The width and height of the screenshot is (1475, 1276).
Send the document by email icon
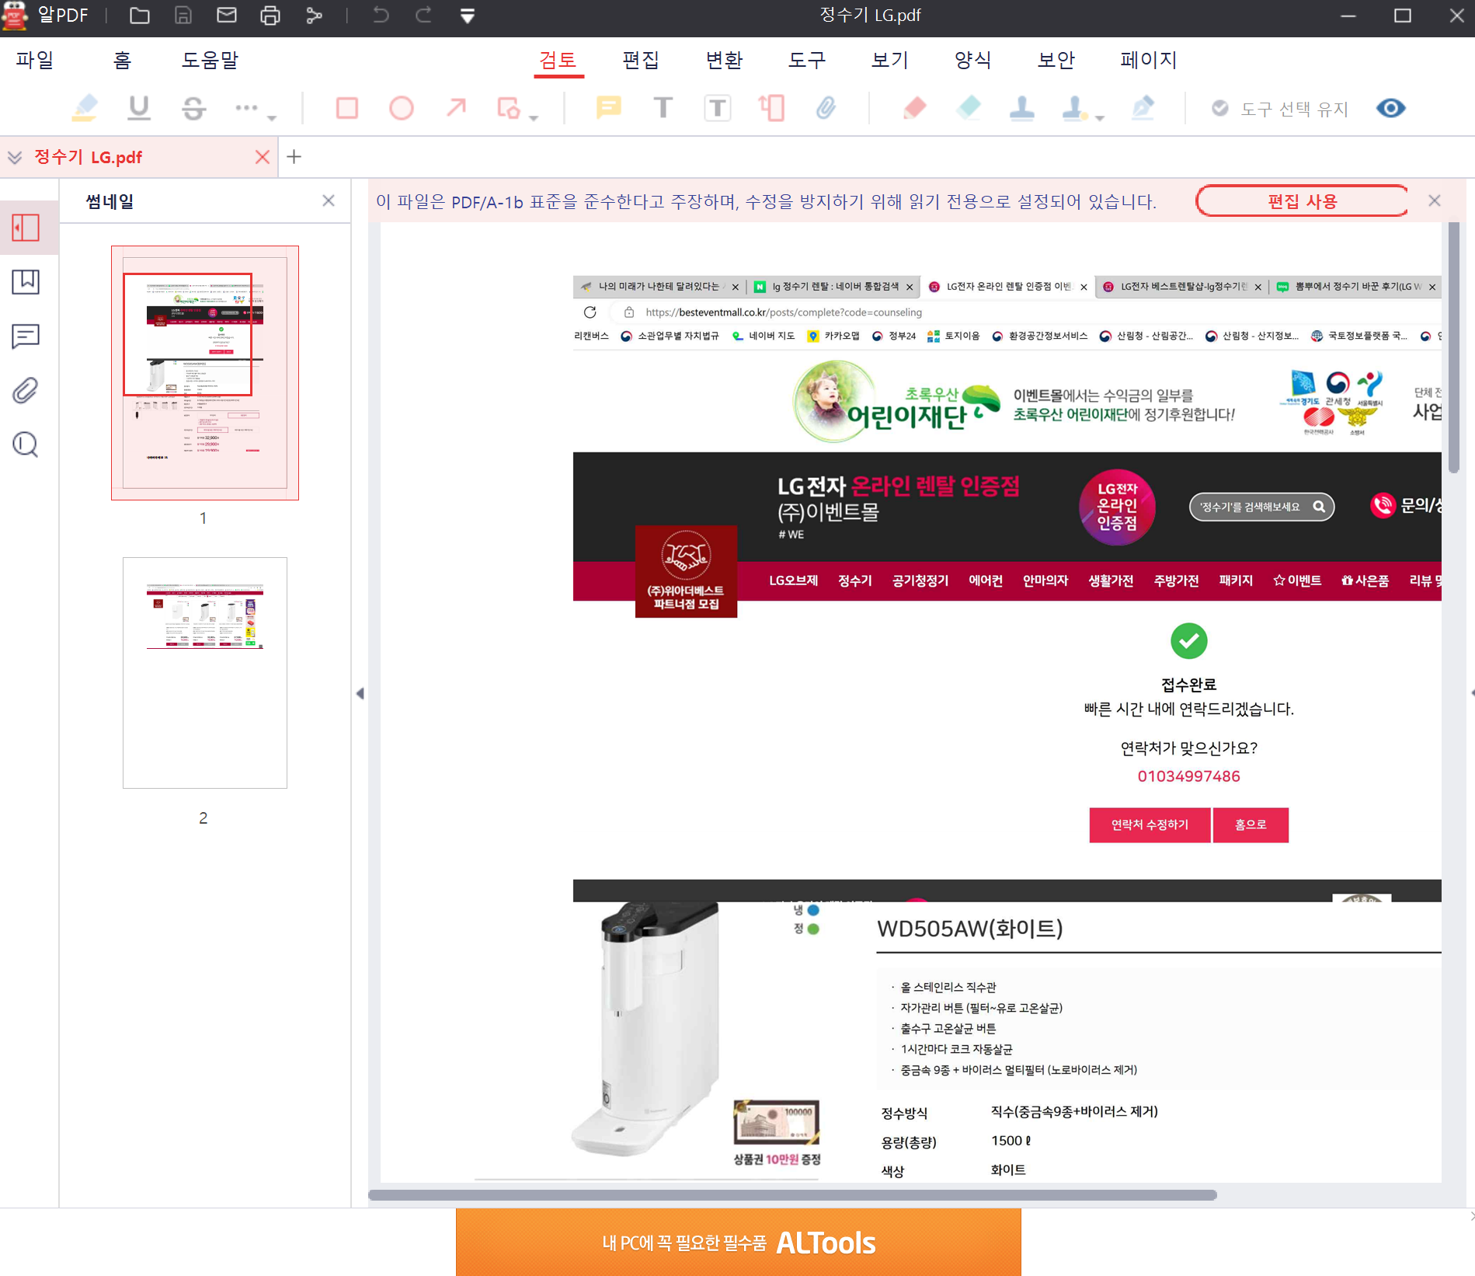coord(227,16)
